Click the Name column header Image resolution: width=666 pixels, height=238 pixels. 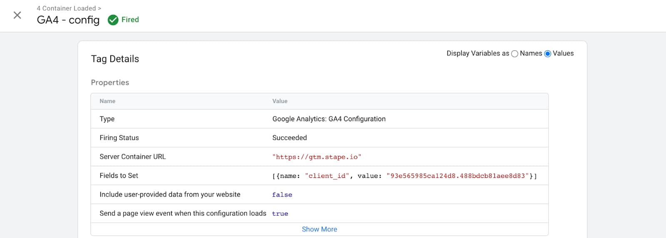[x=107, y=101]
